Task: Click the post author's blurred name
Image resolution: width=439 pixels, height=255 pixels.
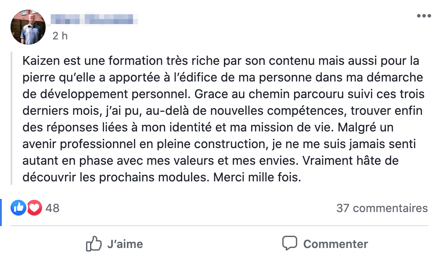Action: pyautogui.click(x=94, y=20)
